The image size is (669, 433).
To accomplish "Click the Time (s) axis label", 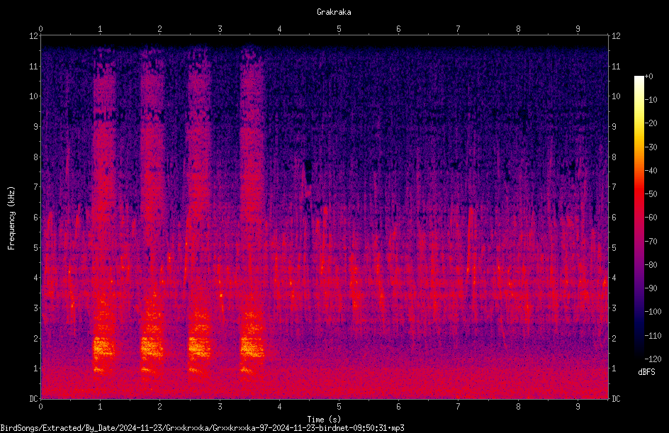I will click(324, 420).
